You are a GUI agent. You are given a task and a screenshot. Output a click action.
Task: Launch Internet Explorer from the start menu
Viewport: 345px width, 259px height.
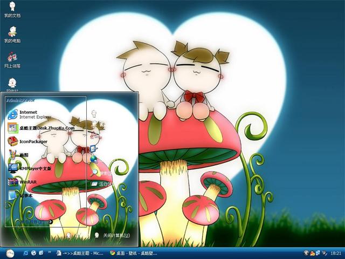click(30, 114)
